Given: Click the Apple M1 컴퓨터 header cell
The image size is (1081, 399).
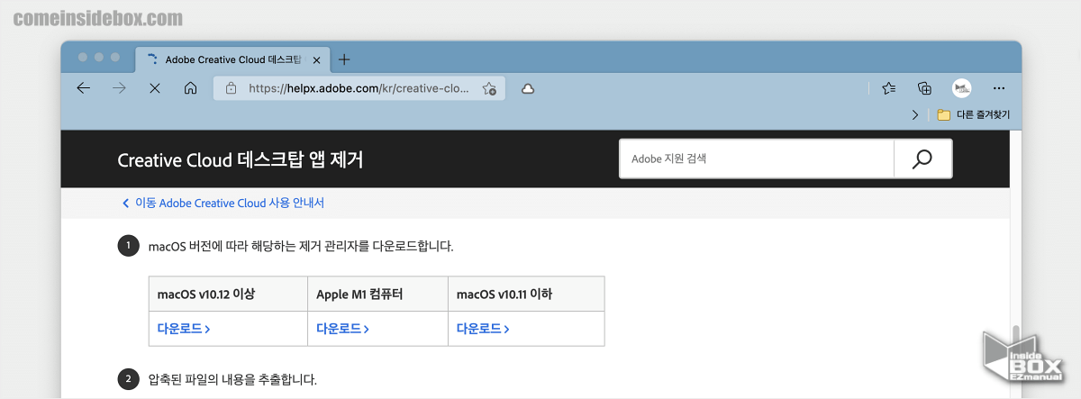Looking at the screenshot, I should coord(378,295).
